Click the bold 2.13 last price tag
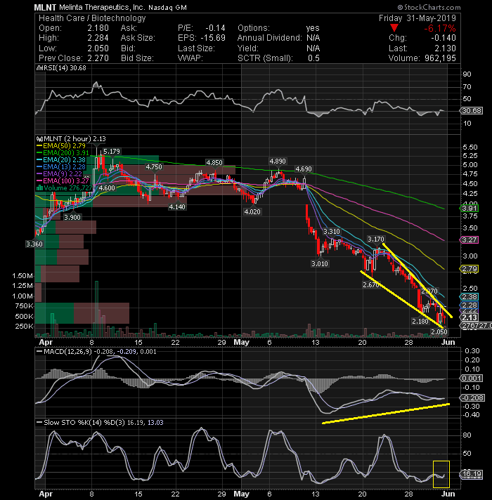 469,317
